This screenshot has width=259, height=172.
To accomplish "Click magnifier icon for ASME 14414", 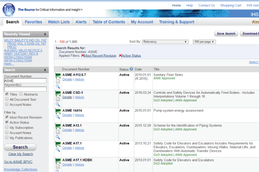I will (x=57, y=117).
